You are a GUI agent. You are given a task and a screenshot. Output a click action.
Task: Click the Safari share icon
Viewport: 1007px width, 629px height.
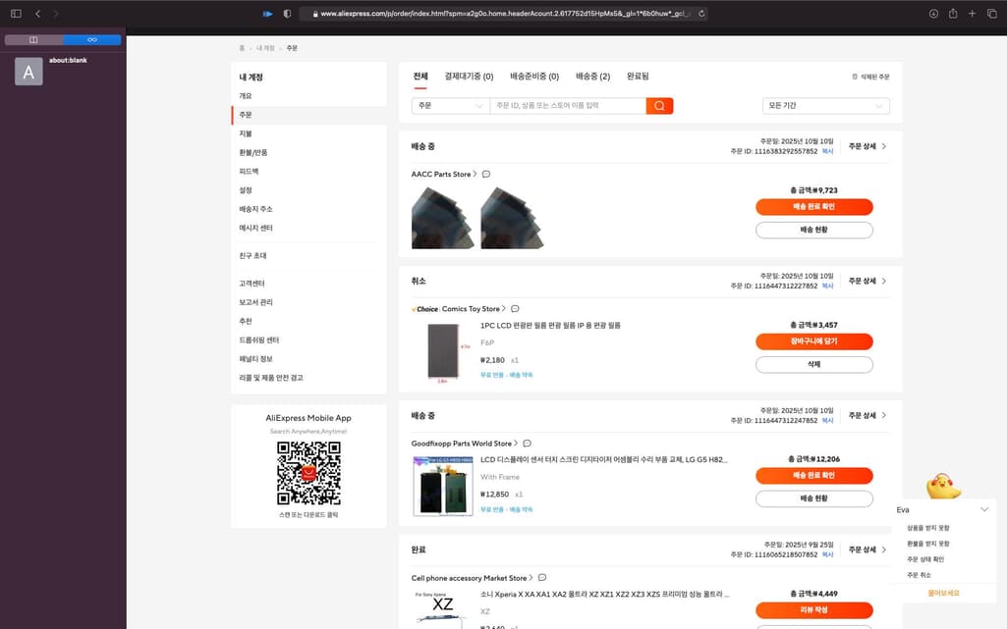click(952, 13)
